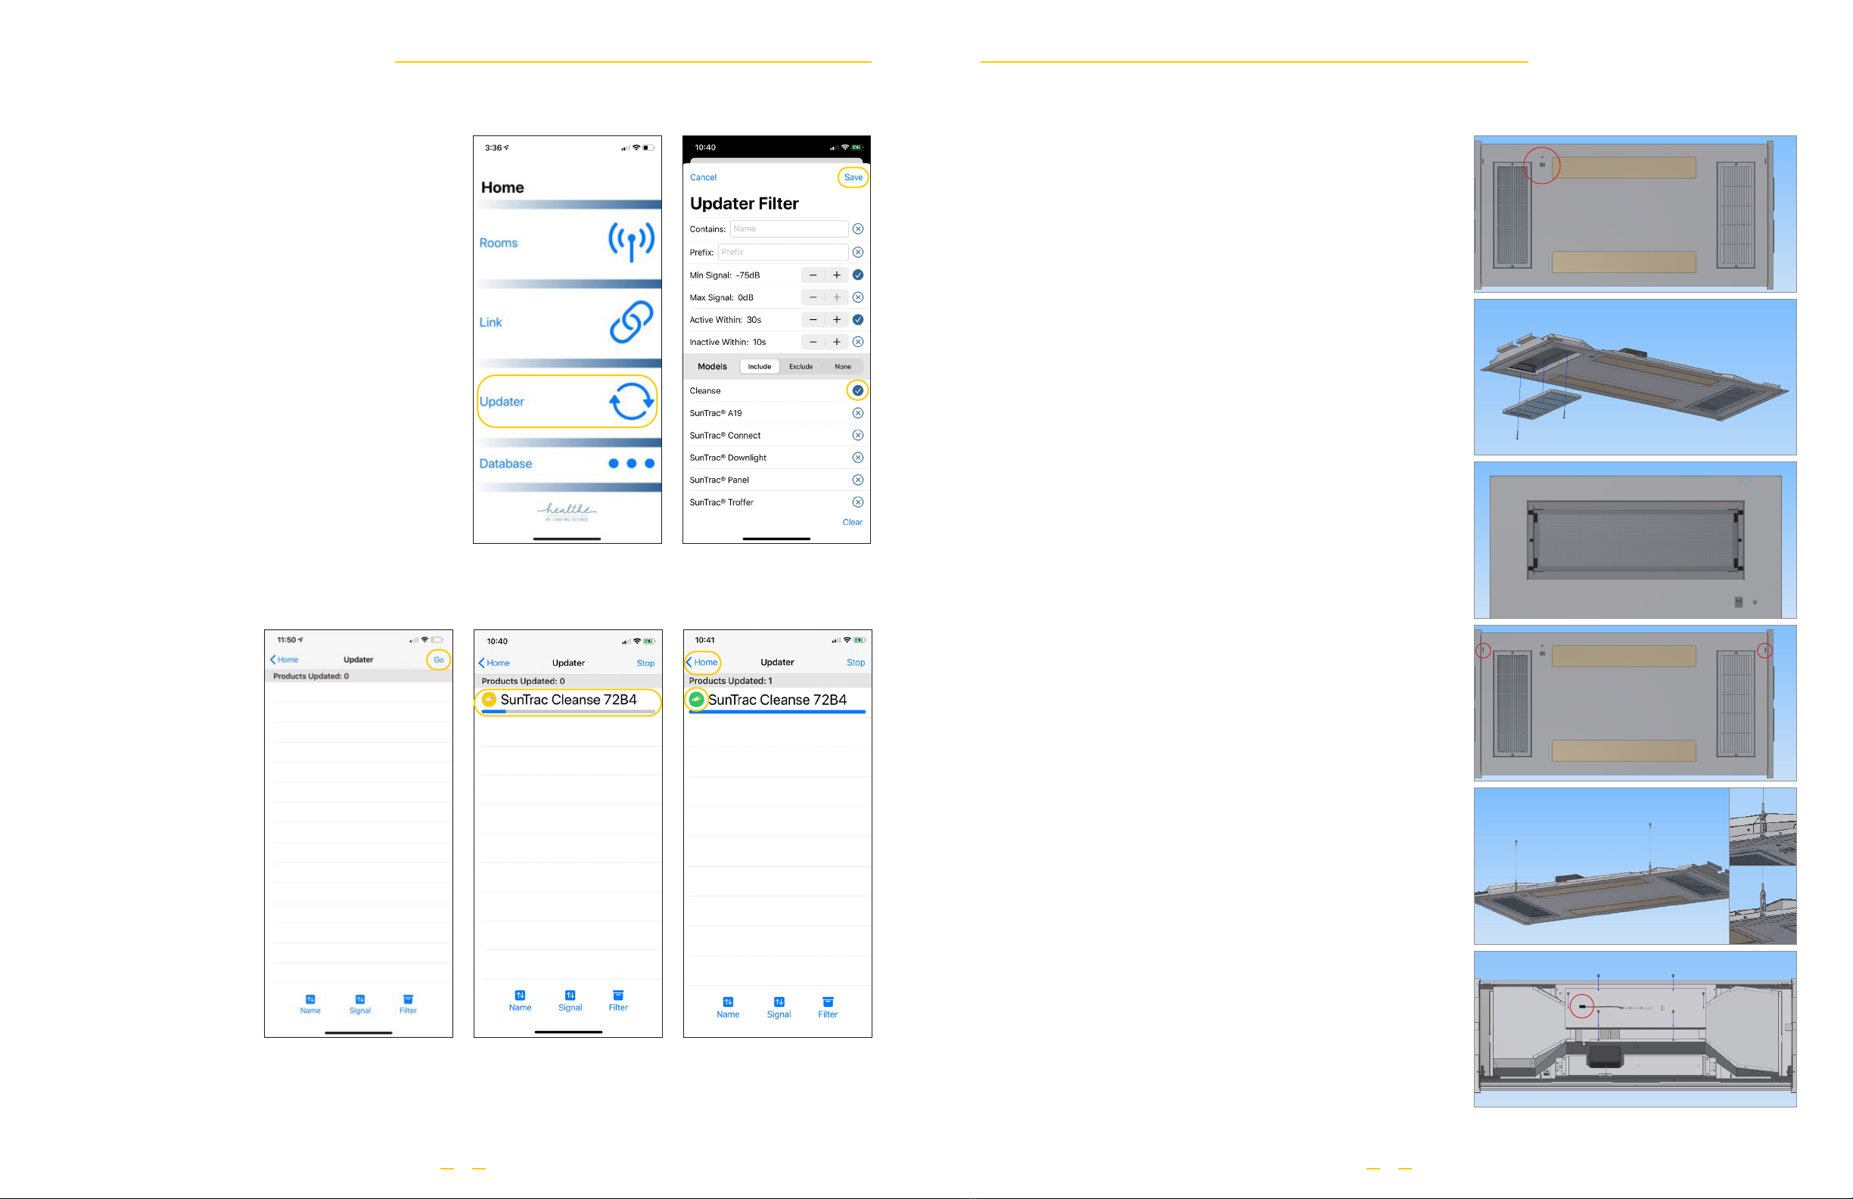Open the Updater sync arrows icon

click(630, 402)
